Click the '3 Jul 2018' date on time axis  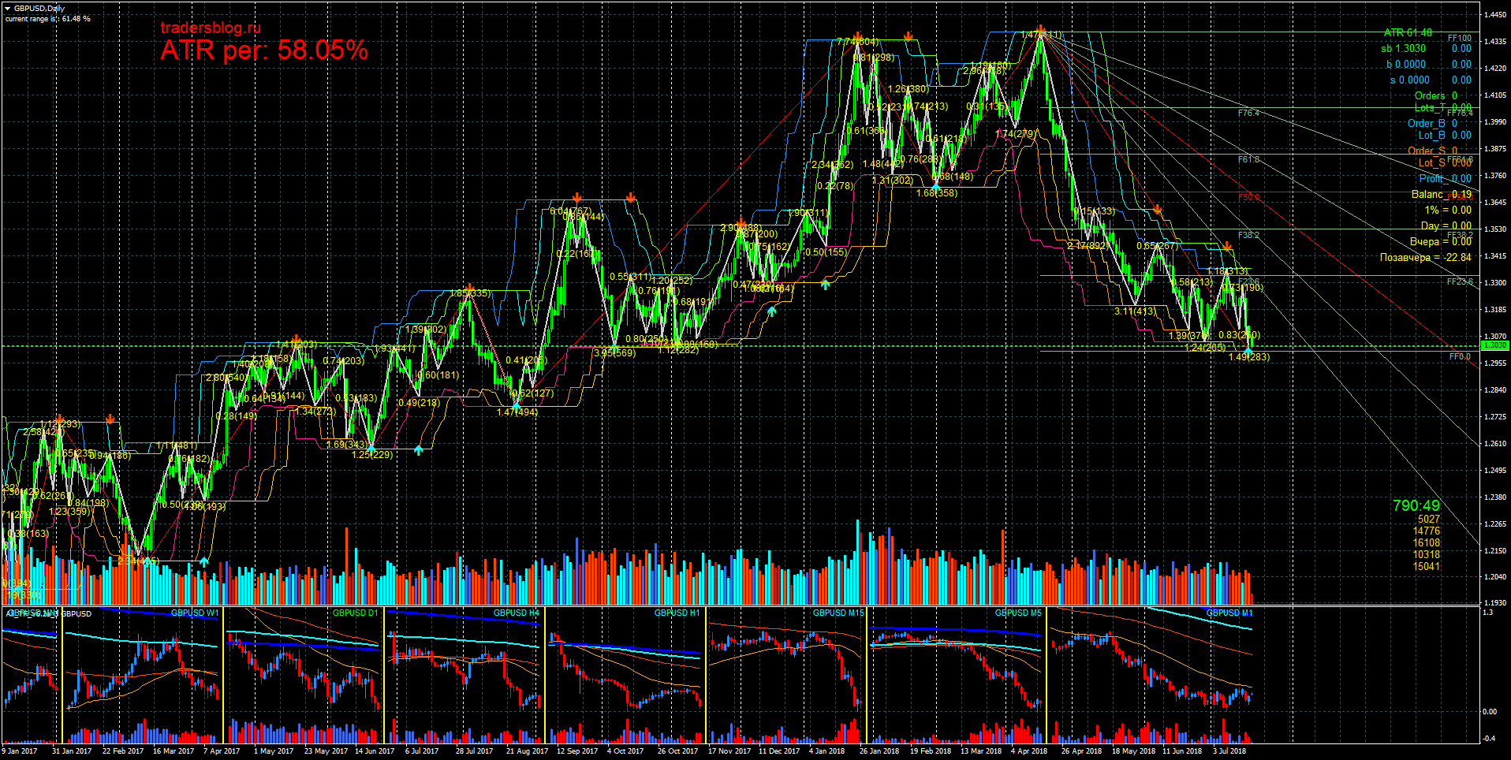pos(1230,751)
